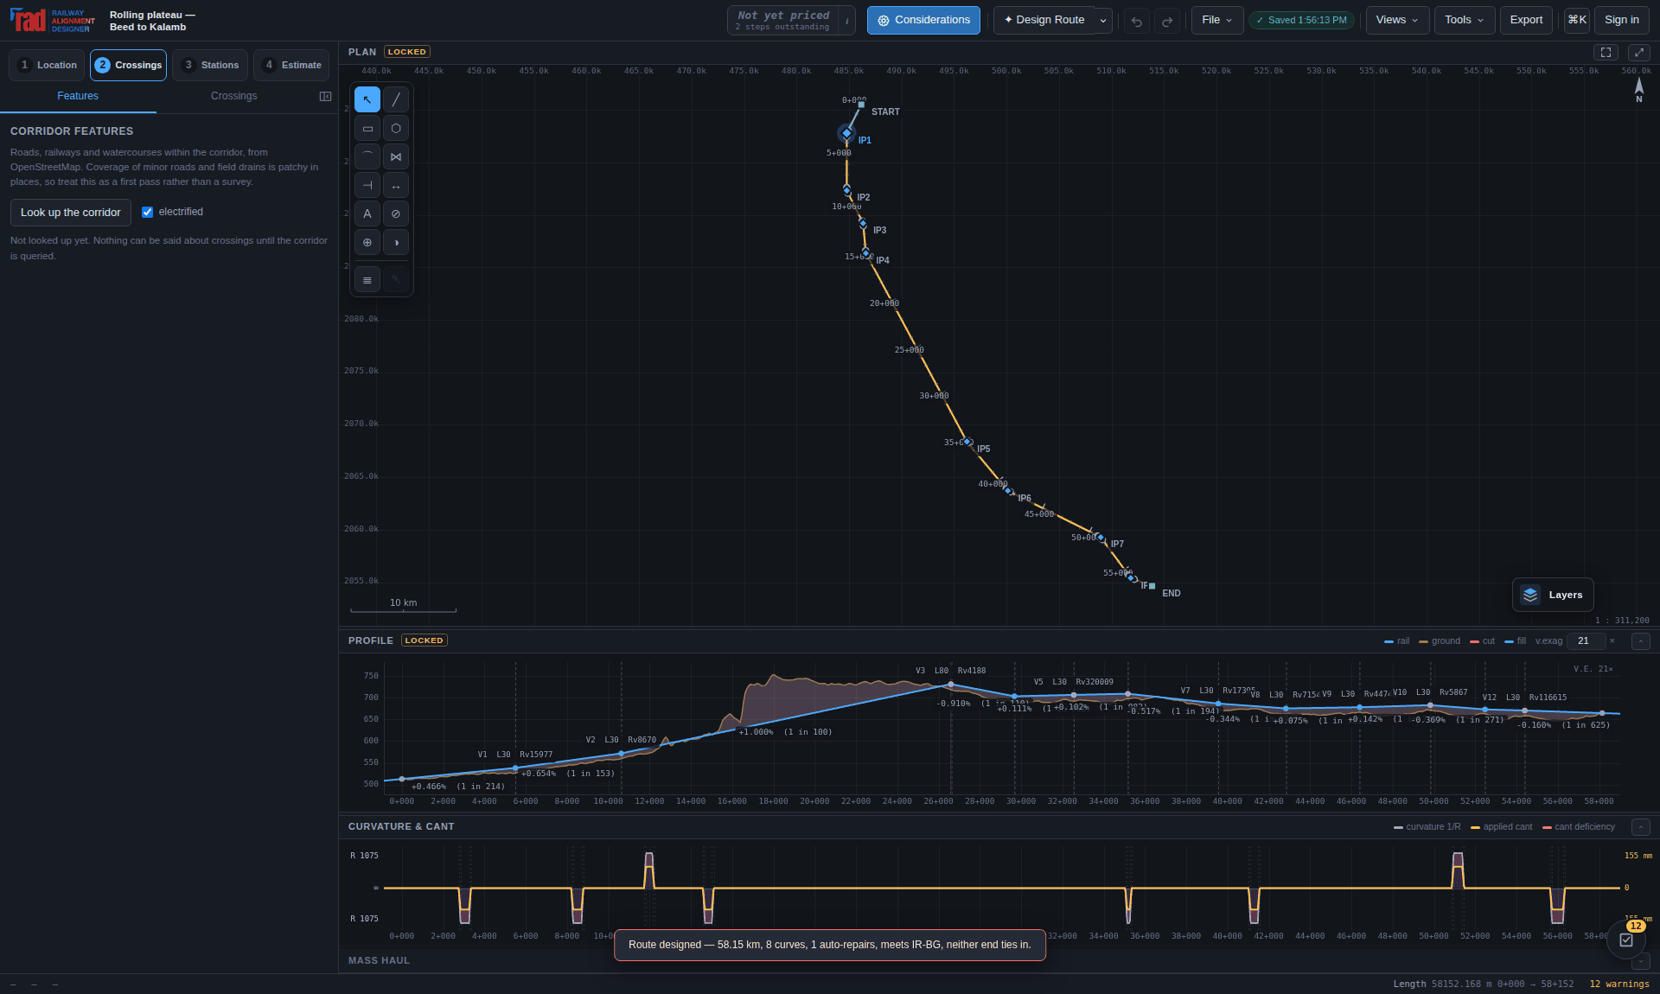Screen dimensions: 1660x994
Task: Select the arrow pointer tool
Action: click(367, 99)
